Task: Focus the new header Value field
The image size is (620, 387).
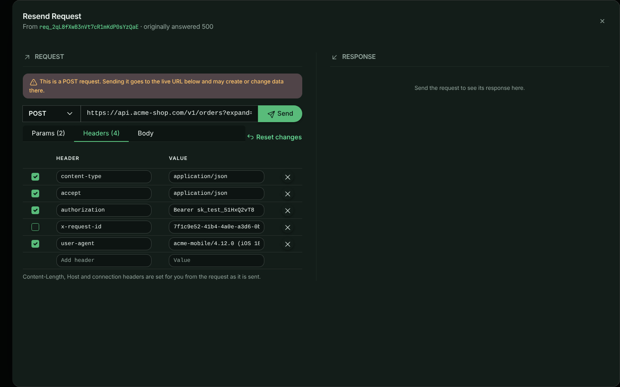Action: (217, 261)
